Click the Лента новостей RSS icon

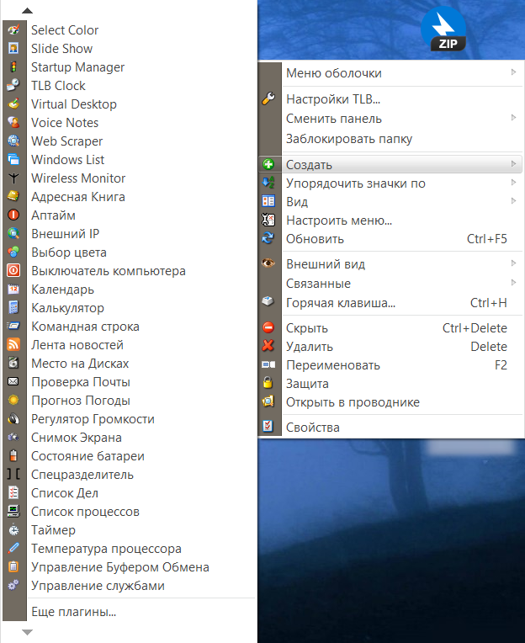pyautogui.click(x=13, y=345)
